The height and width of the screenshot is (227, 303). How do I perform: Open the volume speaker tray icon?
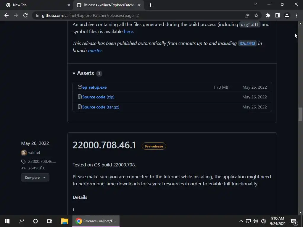pos(255,221)
